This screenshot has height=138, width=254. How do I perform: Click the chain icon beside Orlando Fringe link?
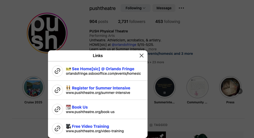57,71
